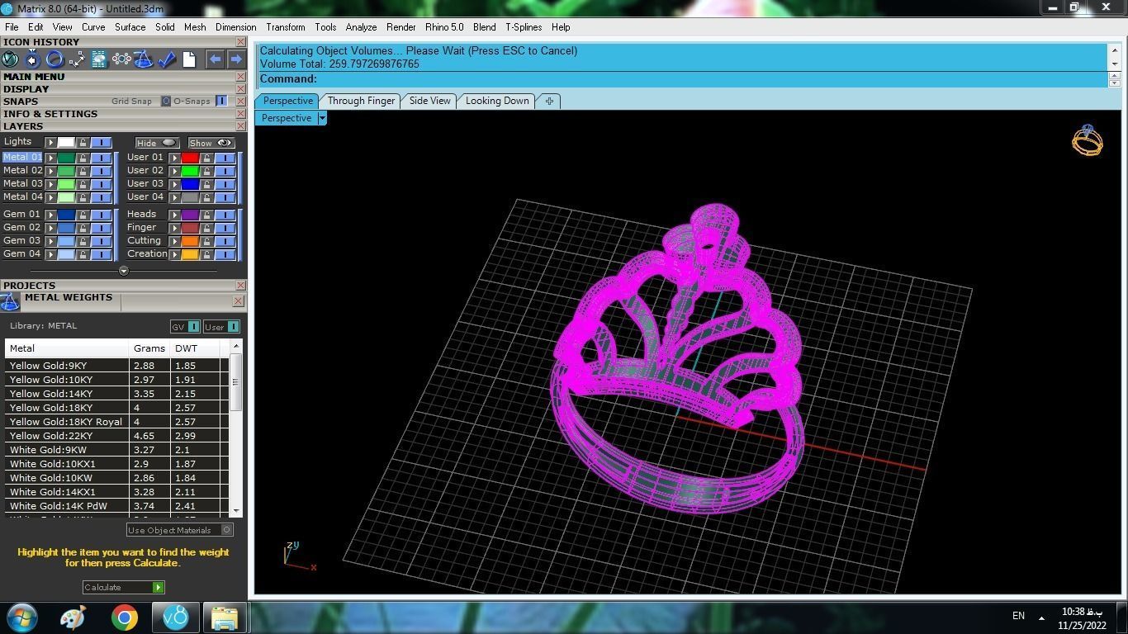
Task: Expand Lights layer options arrow
Action: [x=50, y=142]
